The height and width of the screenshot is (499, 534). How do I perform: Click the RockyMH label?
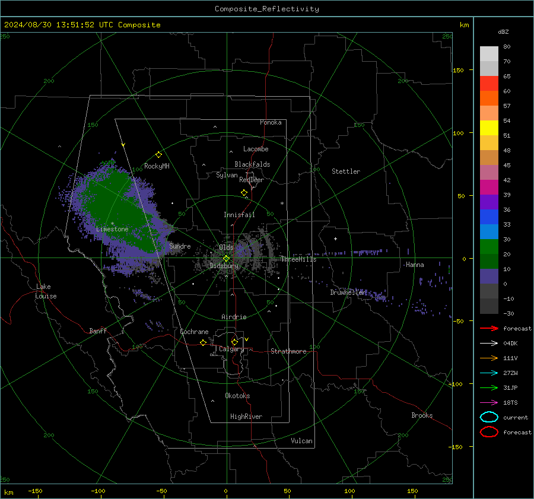[157, 166]
